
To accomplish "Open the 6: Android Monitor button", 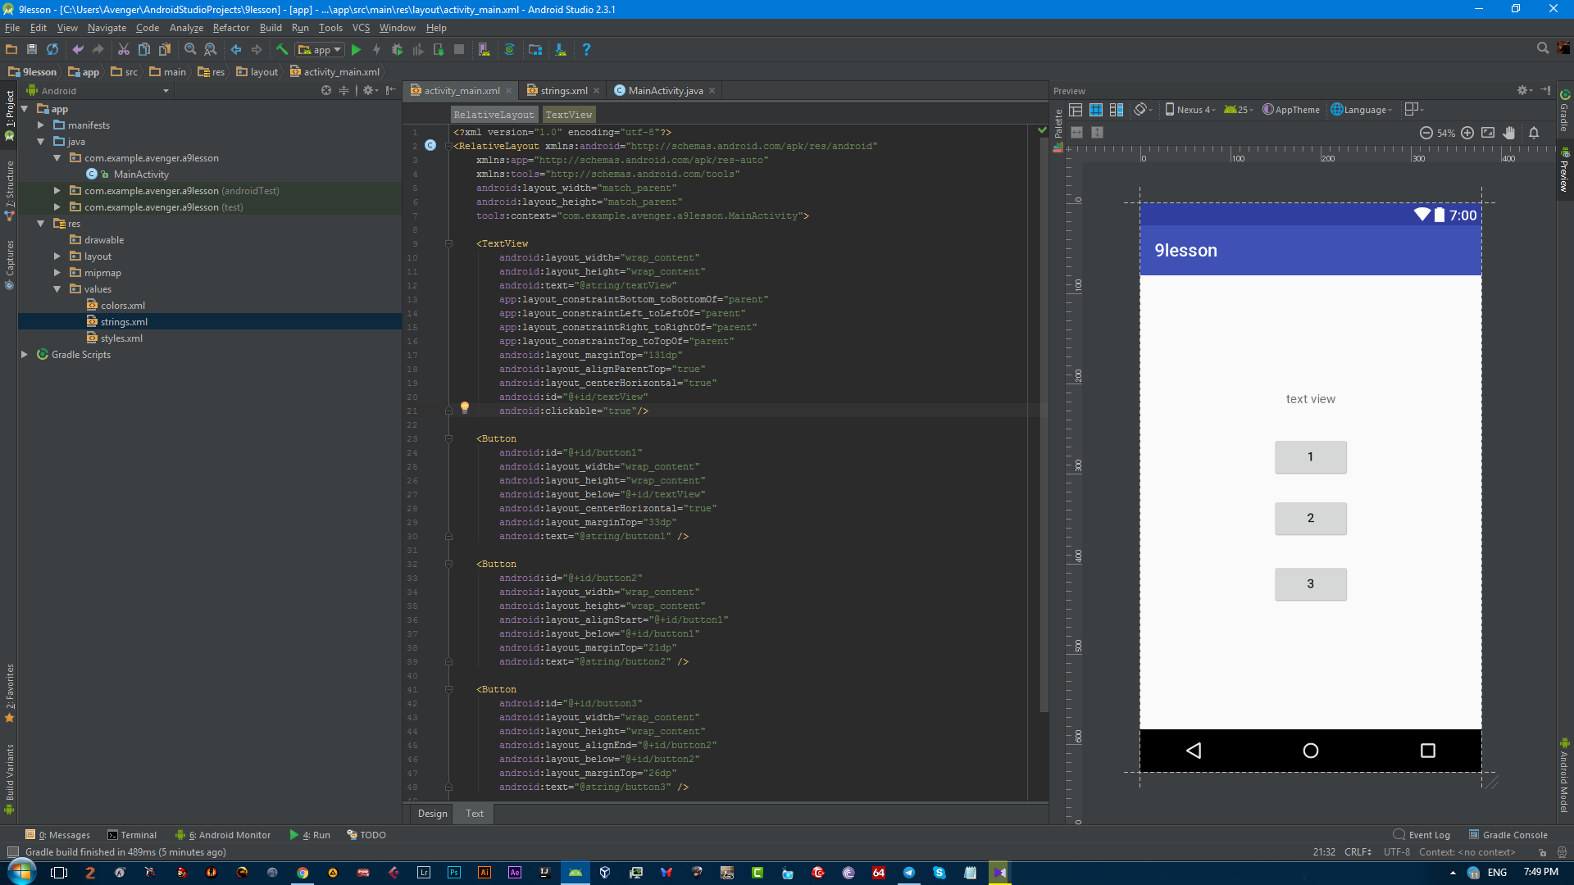I will click(x=223, y=835).
